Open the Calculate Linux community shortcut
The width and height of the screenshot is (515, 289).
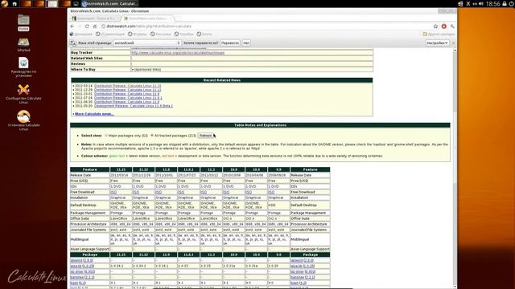tap(23, 94)
